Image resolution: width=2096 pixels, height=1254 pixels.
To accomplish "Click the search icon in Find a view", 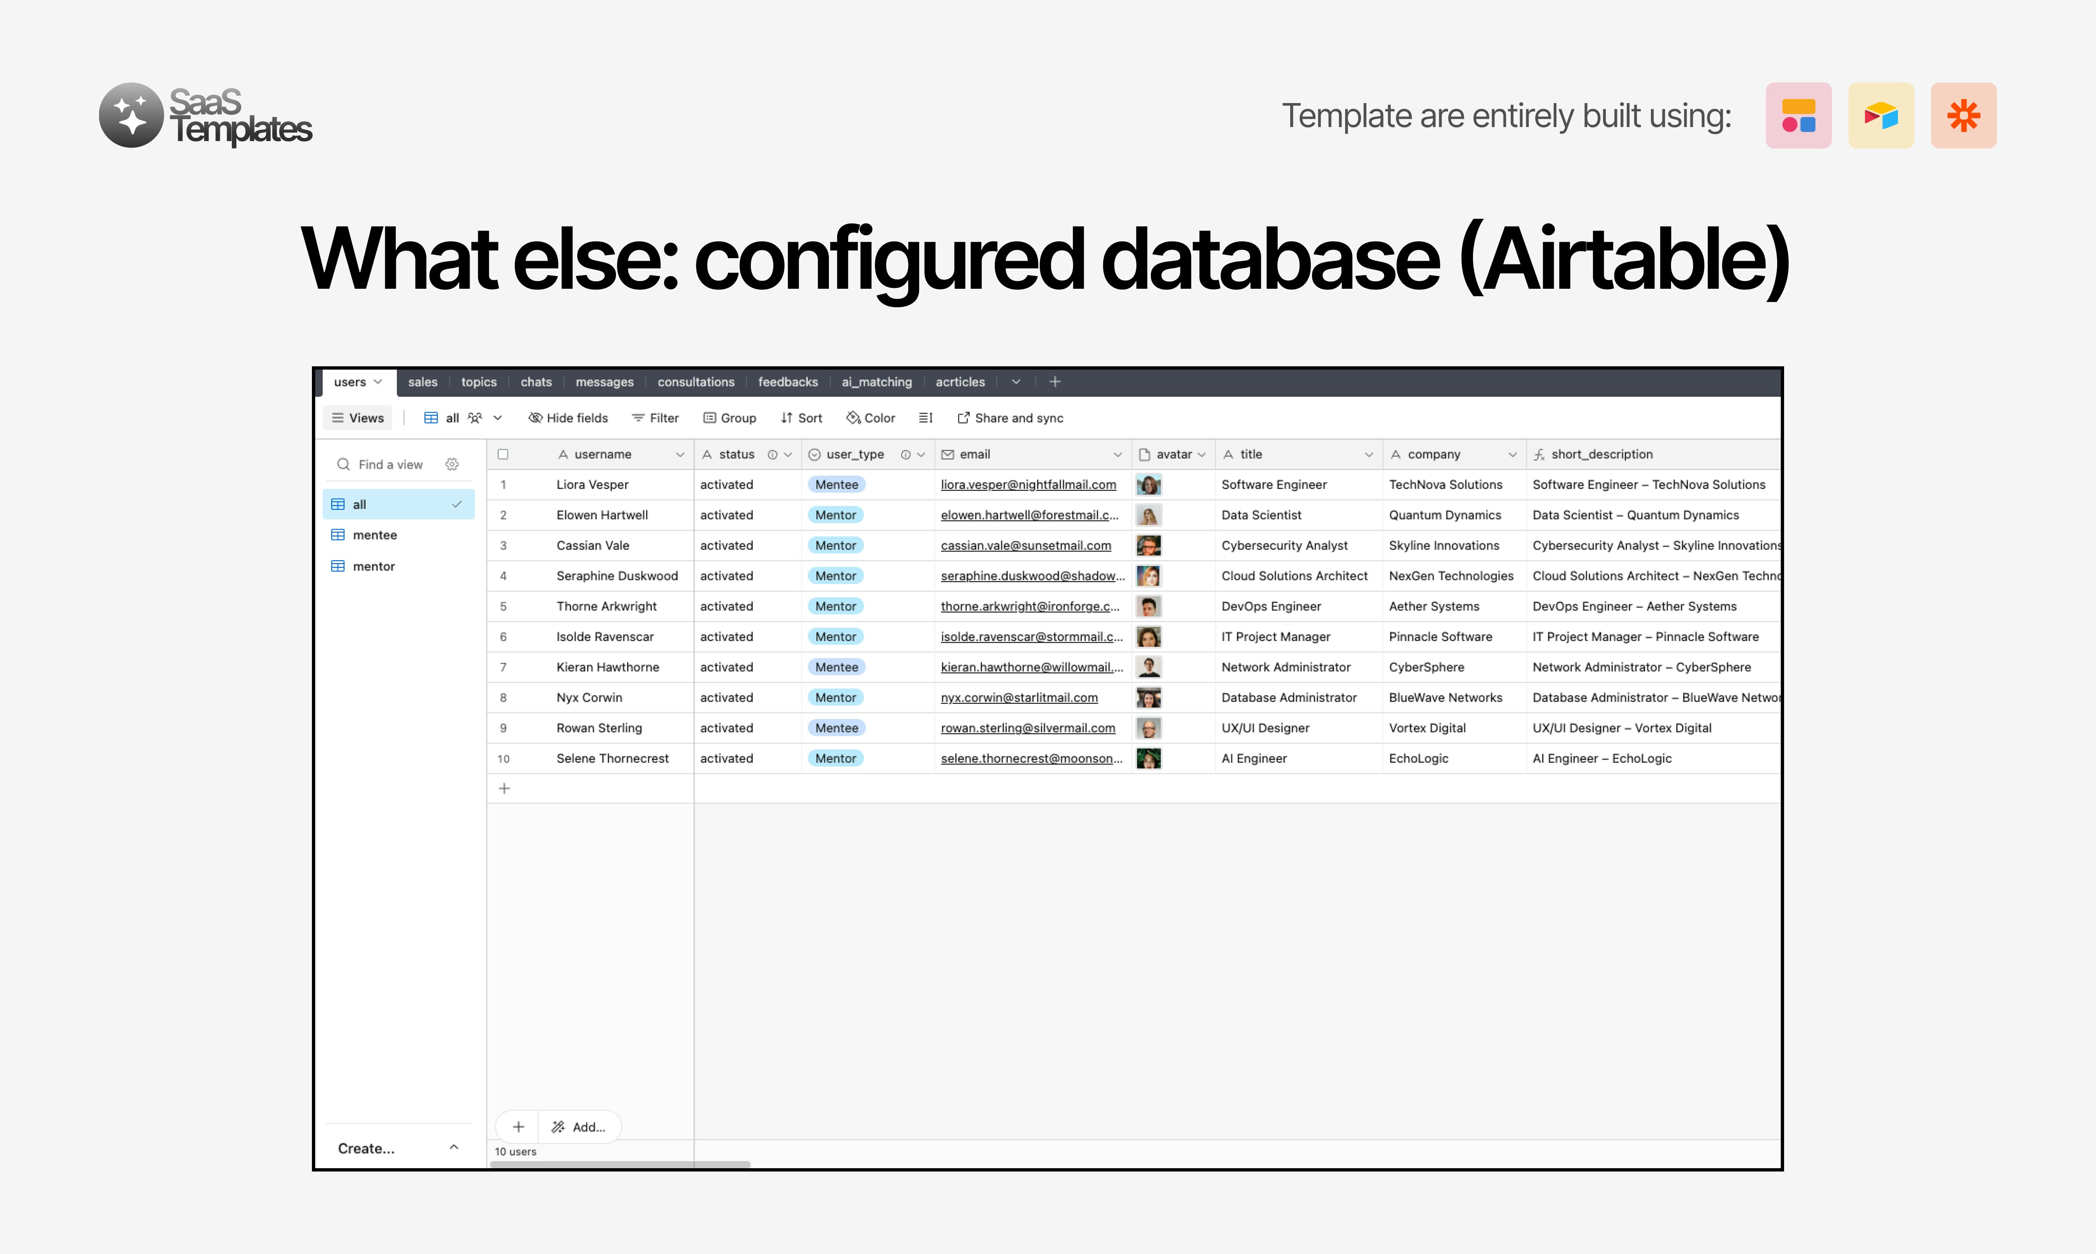I will click(343, 464).
